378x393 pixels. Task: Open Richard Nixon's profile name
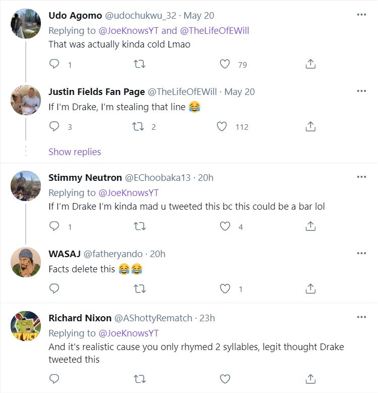80,318
